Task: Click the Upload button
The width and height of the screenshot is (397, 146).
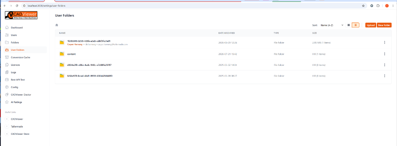Action: (x=371, y=25)
